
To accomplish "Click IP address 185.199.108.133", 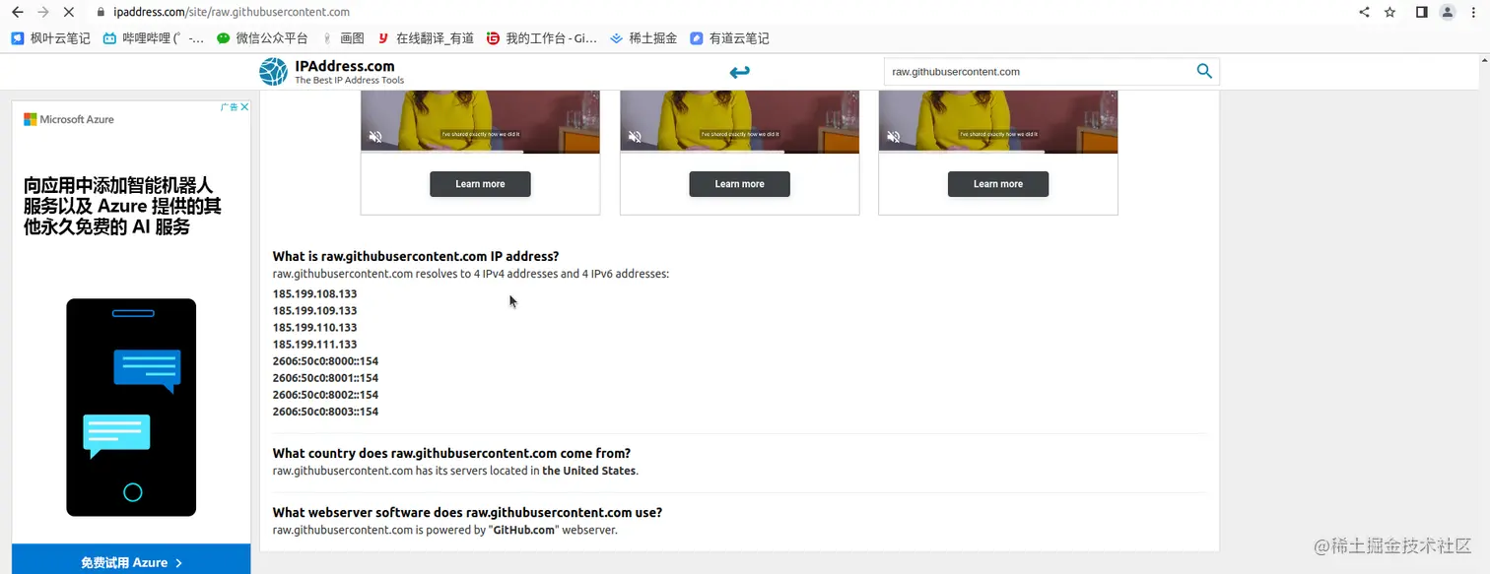I will click(x=315, y=293).
